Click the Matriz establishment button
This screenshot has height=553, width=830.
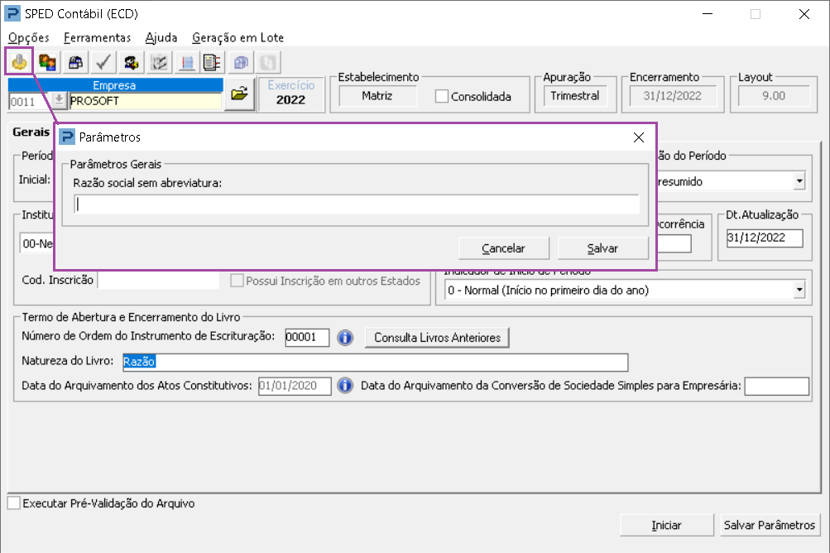point(377,96)
